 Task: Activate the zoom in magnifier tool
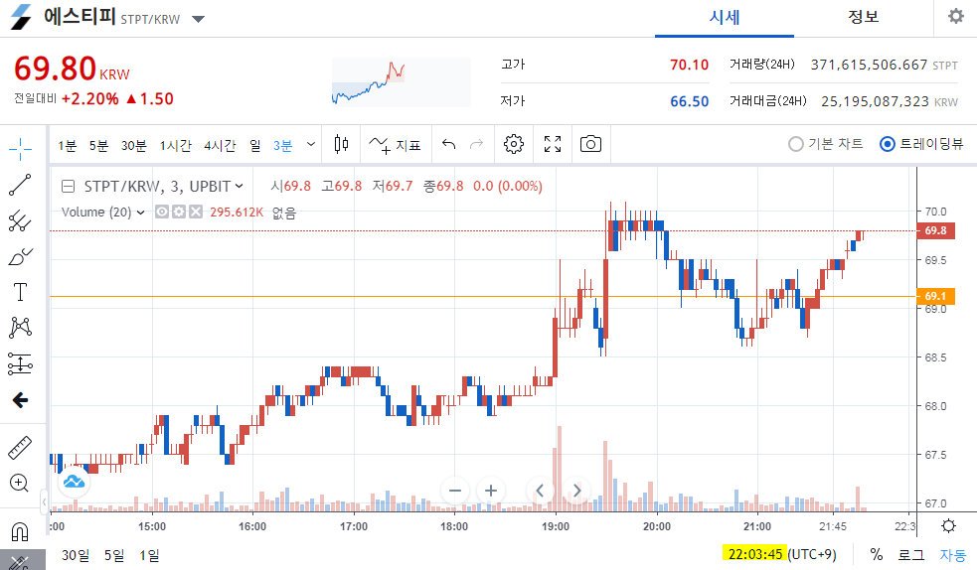(19, 483)
